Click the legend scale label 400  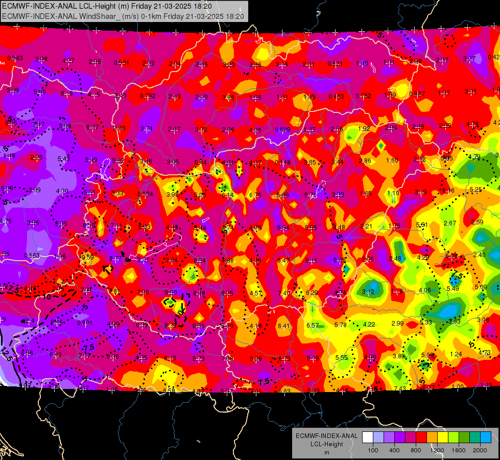coord(394,450)
